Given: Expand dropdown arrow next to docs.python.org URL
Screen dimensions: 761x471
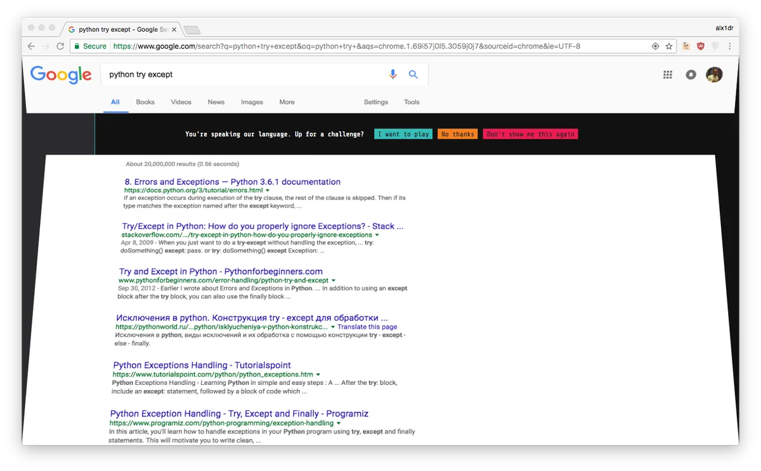Looking at the screenshot, I should [268, 190].
